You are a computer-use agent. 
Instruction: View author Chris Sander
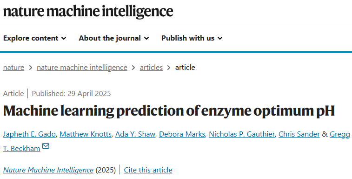pos(299,134)
